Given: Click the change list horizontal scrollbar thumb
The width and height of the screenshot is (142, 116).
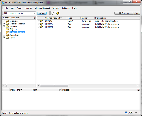Looking at the screenshot, I should click(x=54, y=85).
